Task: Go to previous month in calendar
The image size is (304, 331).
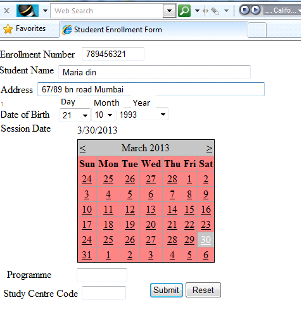Action: [x=83, y=149]
